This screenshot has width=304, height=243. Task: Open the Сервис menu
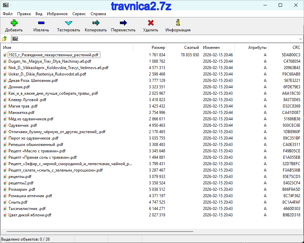click(x=79, y=14)
